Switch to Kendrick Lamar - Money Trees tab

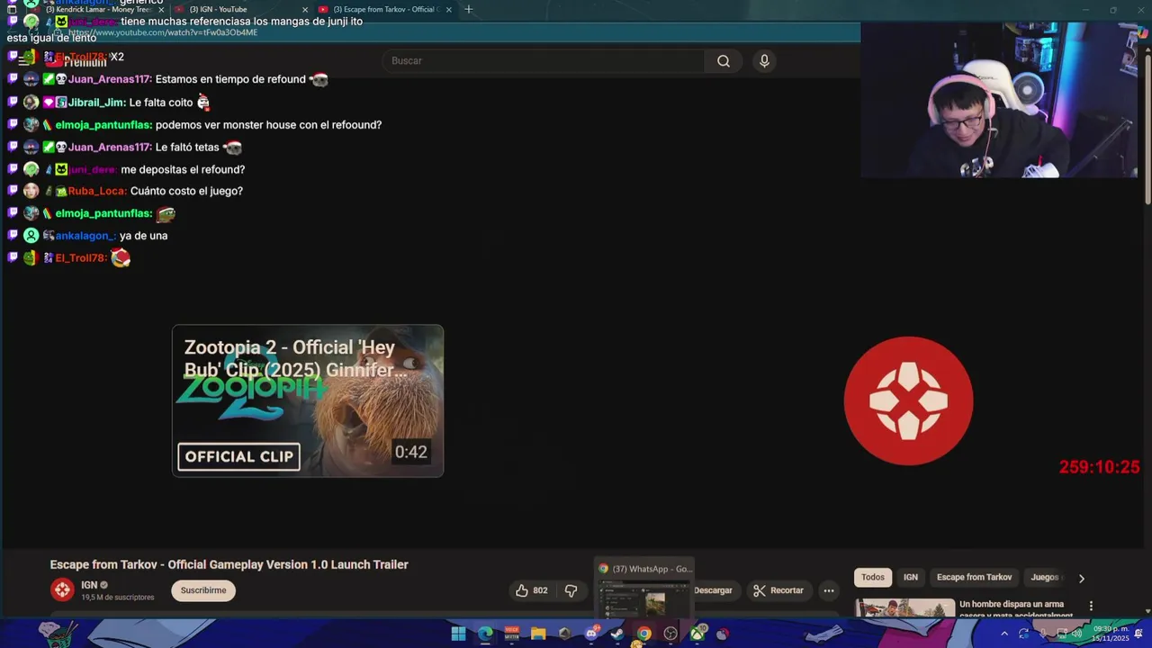(x=98, y=9)
